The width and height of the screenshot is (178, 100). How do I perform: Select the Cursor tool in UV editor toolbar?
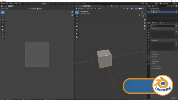3,16
